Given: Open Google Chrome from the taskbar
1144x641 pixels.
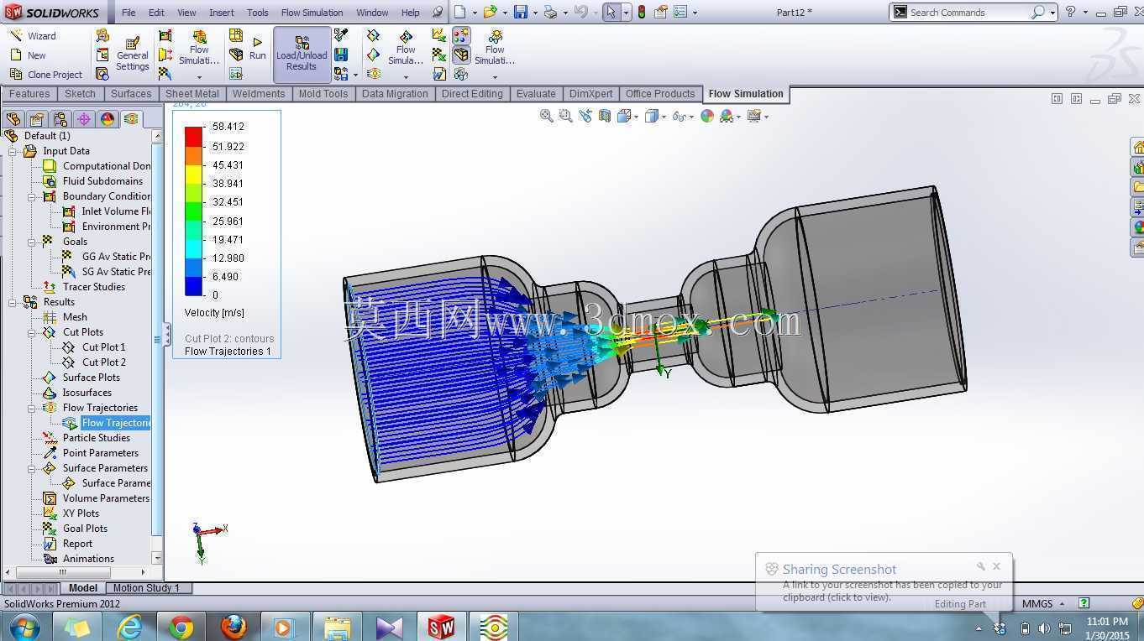Looking at the screenshot, I should point(181,627).
